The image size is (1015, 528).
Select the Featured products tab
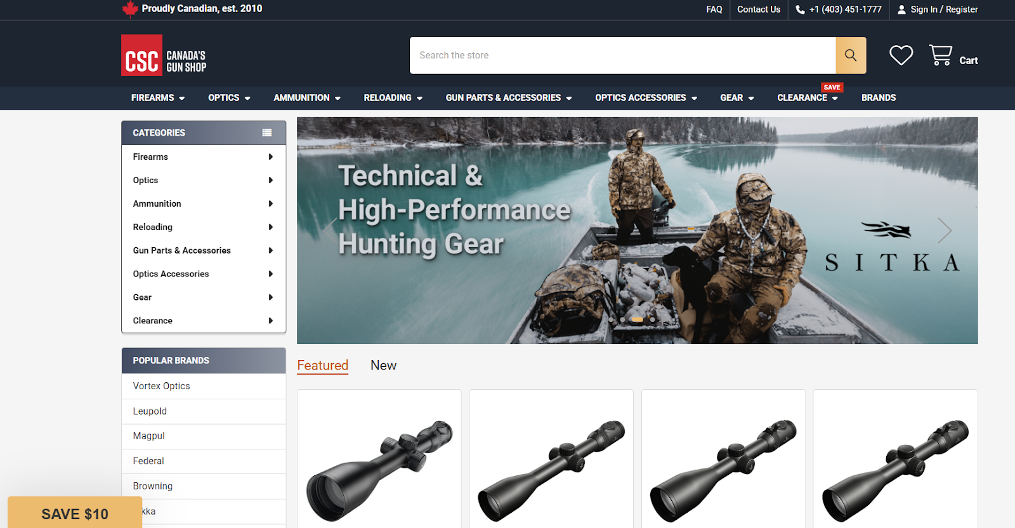(322, 366)
